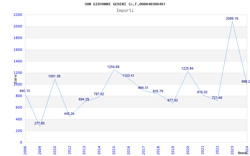The width and height of the screenshot is (250, 156).
Task: Click the Importi subtitle
Action: pos(125,11)
